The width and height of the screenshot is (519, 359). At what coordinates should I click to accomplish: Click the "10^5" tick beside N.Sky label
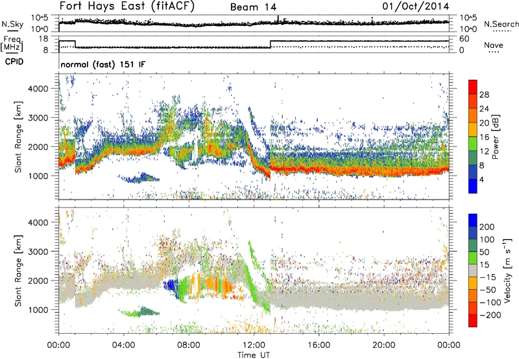pyautogui.click(x=40, y=17)
